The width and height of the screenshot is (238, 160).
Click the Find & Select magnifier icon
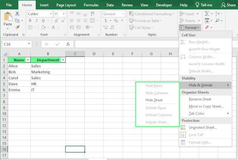[x=217, y=20]
